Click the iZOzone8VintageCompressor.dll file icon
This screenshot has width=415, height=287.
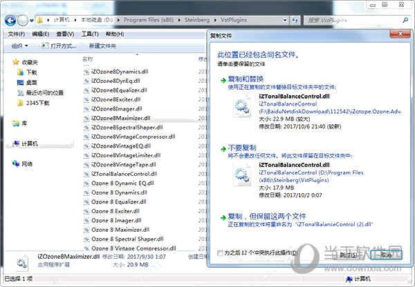[86, 137]
